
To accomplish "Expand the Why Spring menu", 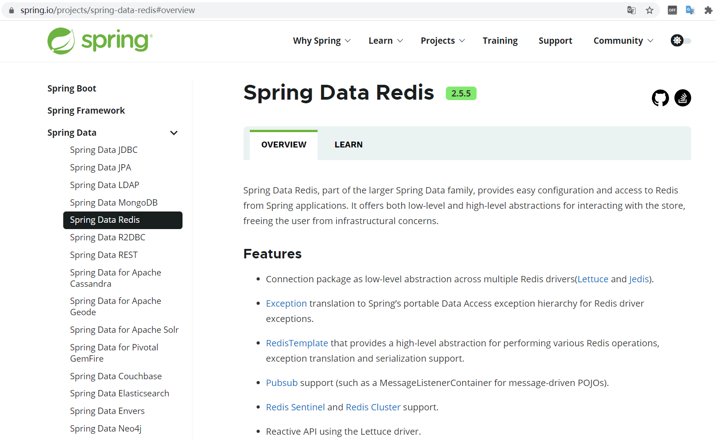I will (322, 41).
